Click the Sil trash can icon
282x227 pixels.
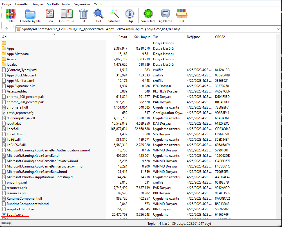click(83, 14)
